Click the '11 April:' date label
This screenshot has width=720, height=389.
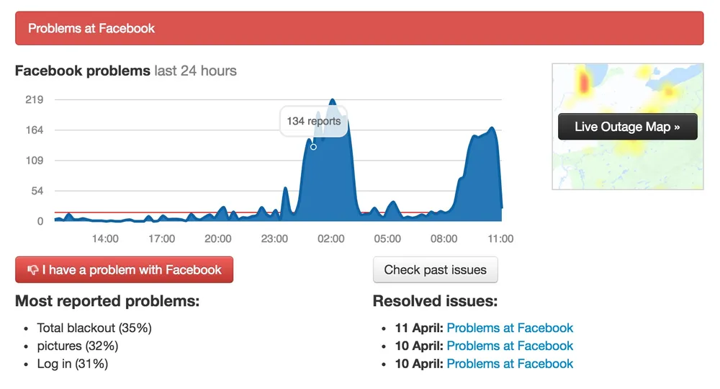419,328
